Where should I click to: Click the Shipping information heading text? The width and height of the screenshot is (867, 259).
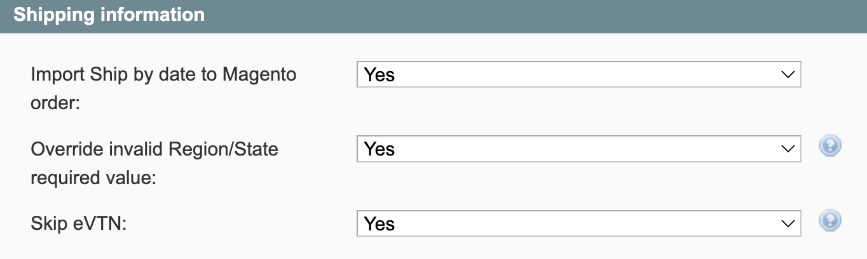tap(109, 15)
